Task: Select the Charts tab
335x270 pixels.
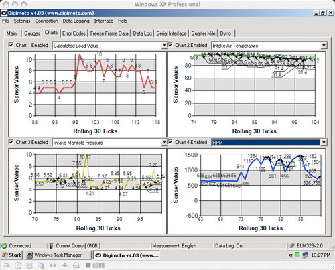Action: click(51, 33)
